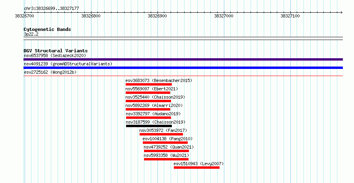354x183 pixels.
Task: Click the blue nsv4091239 variant bar
Action: [183, 68]
